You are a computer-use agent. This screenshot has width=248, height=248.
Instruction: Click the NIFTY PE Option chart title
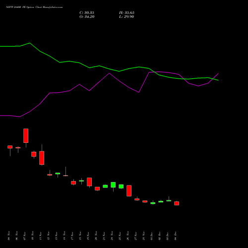(34, 7)
